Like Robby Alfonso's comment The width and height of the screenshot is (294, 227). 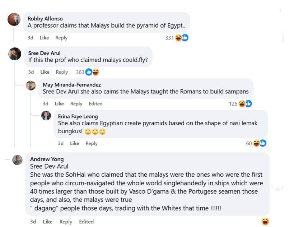(44, 38)
